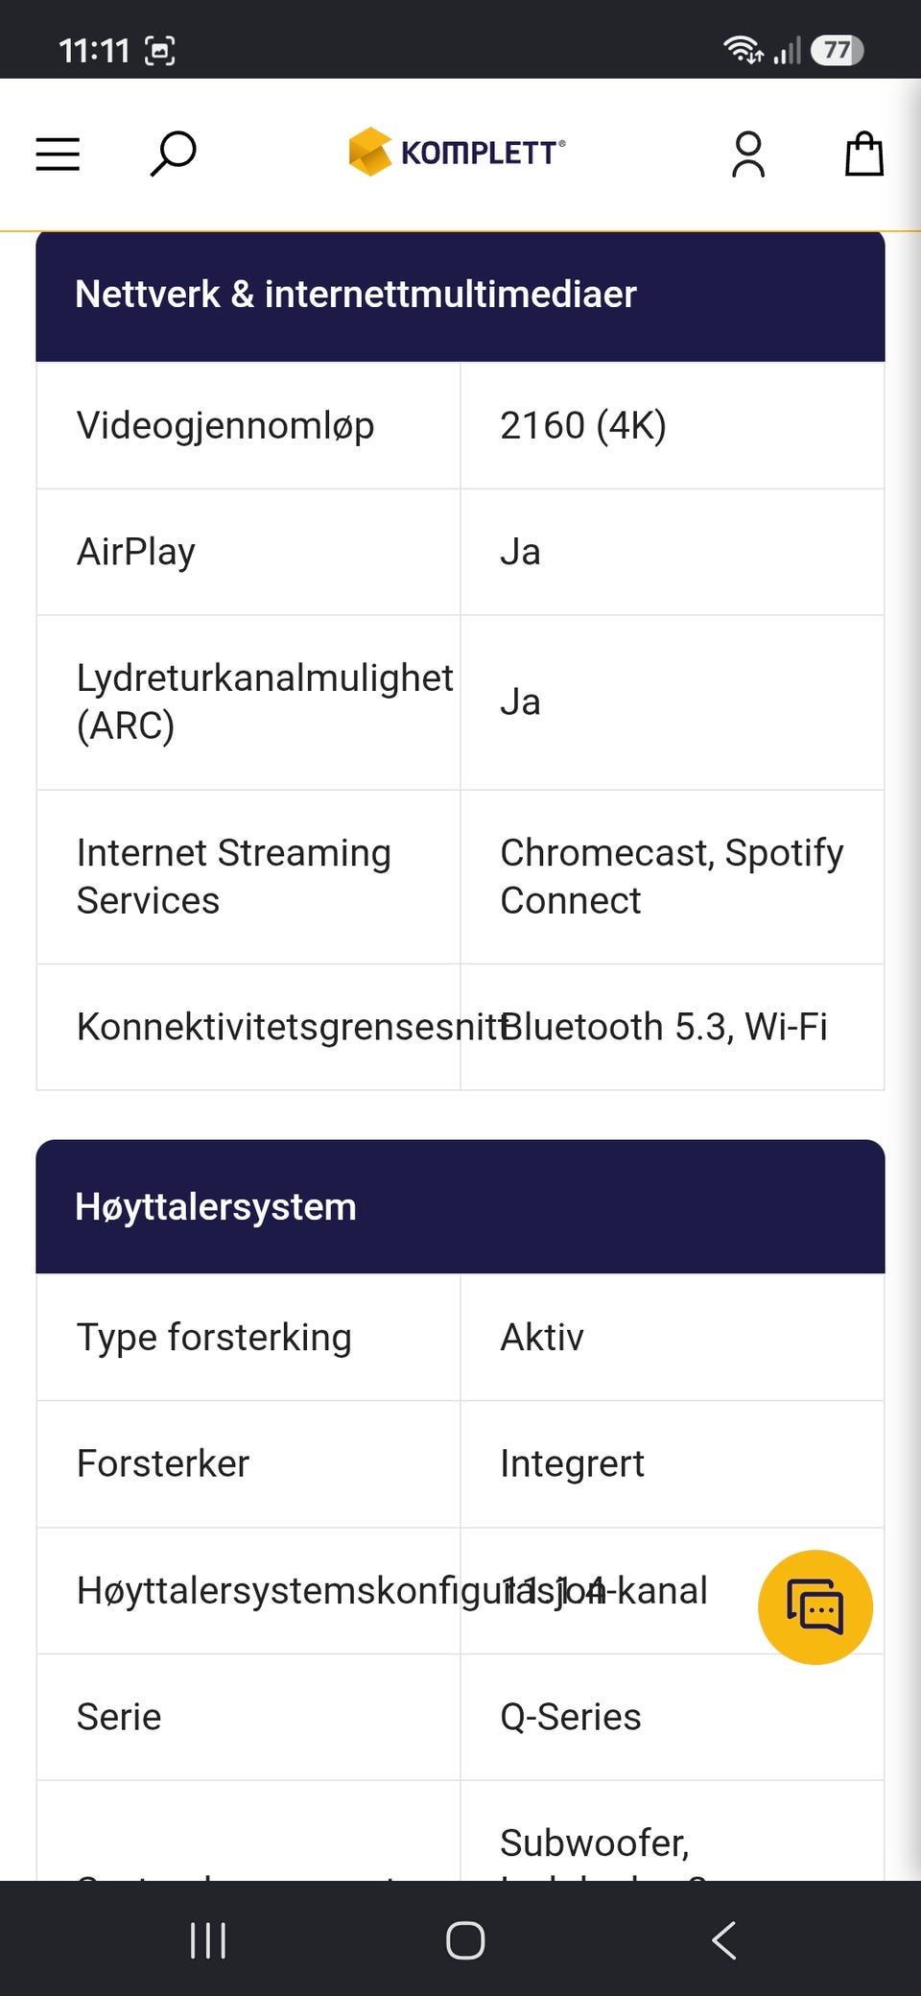Image resolution: width=921 pixels, height=1996 pixels.
Task: Collapse the Nettverk & internettmultimediaer section header
Action: [460, 296]
